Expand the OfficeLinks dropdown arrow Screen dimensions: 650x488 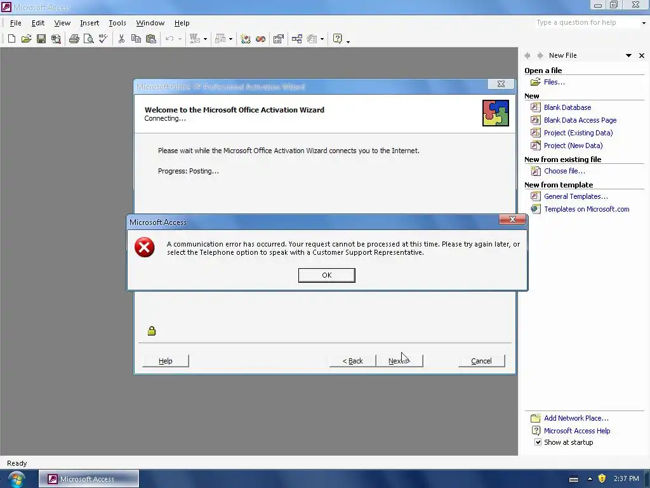[x=205, y=39]
